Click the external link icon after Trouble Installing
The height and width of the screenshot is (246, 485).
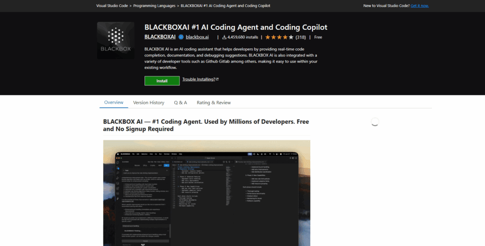[x=217, y=79]
